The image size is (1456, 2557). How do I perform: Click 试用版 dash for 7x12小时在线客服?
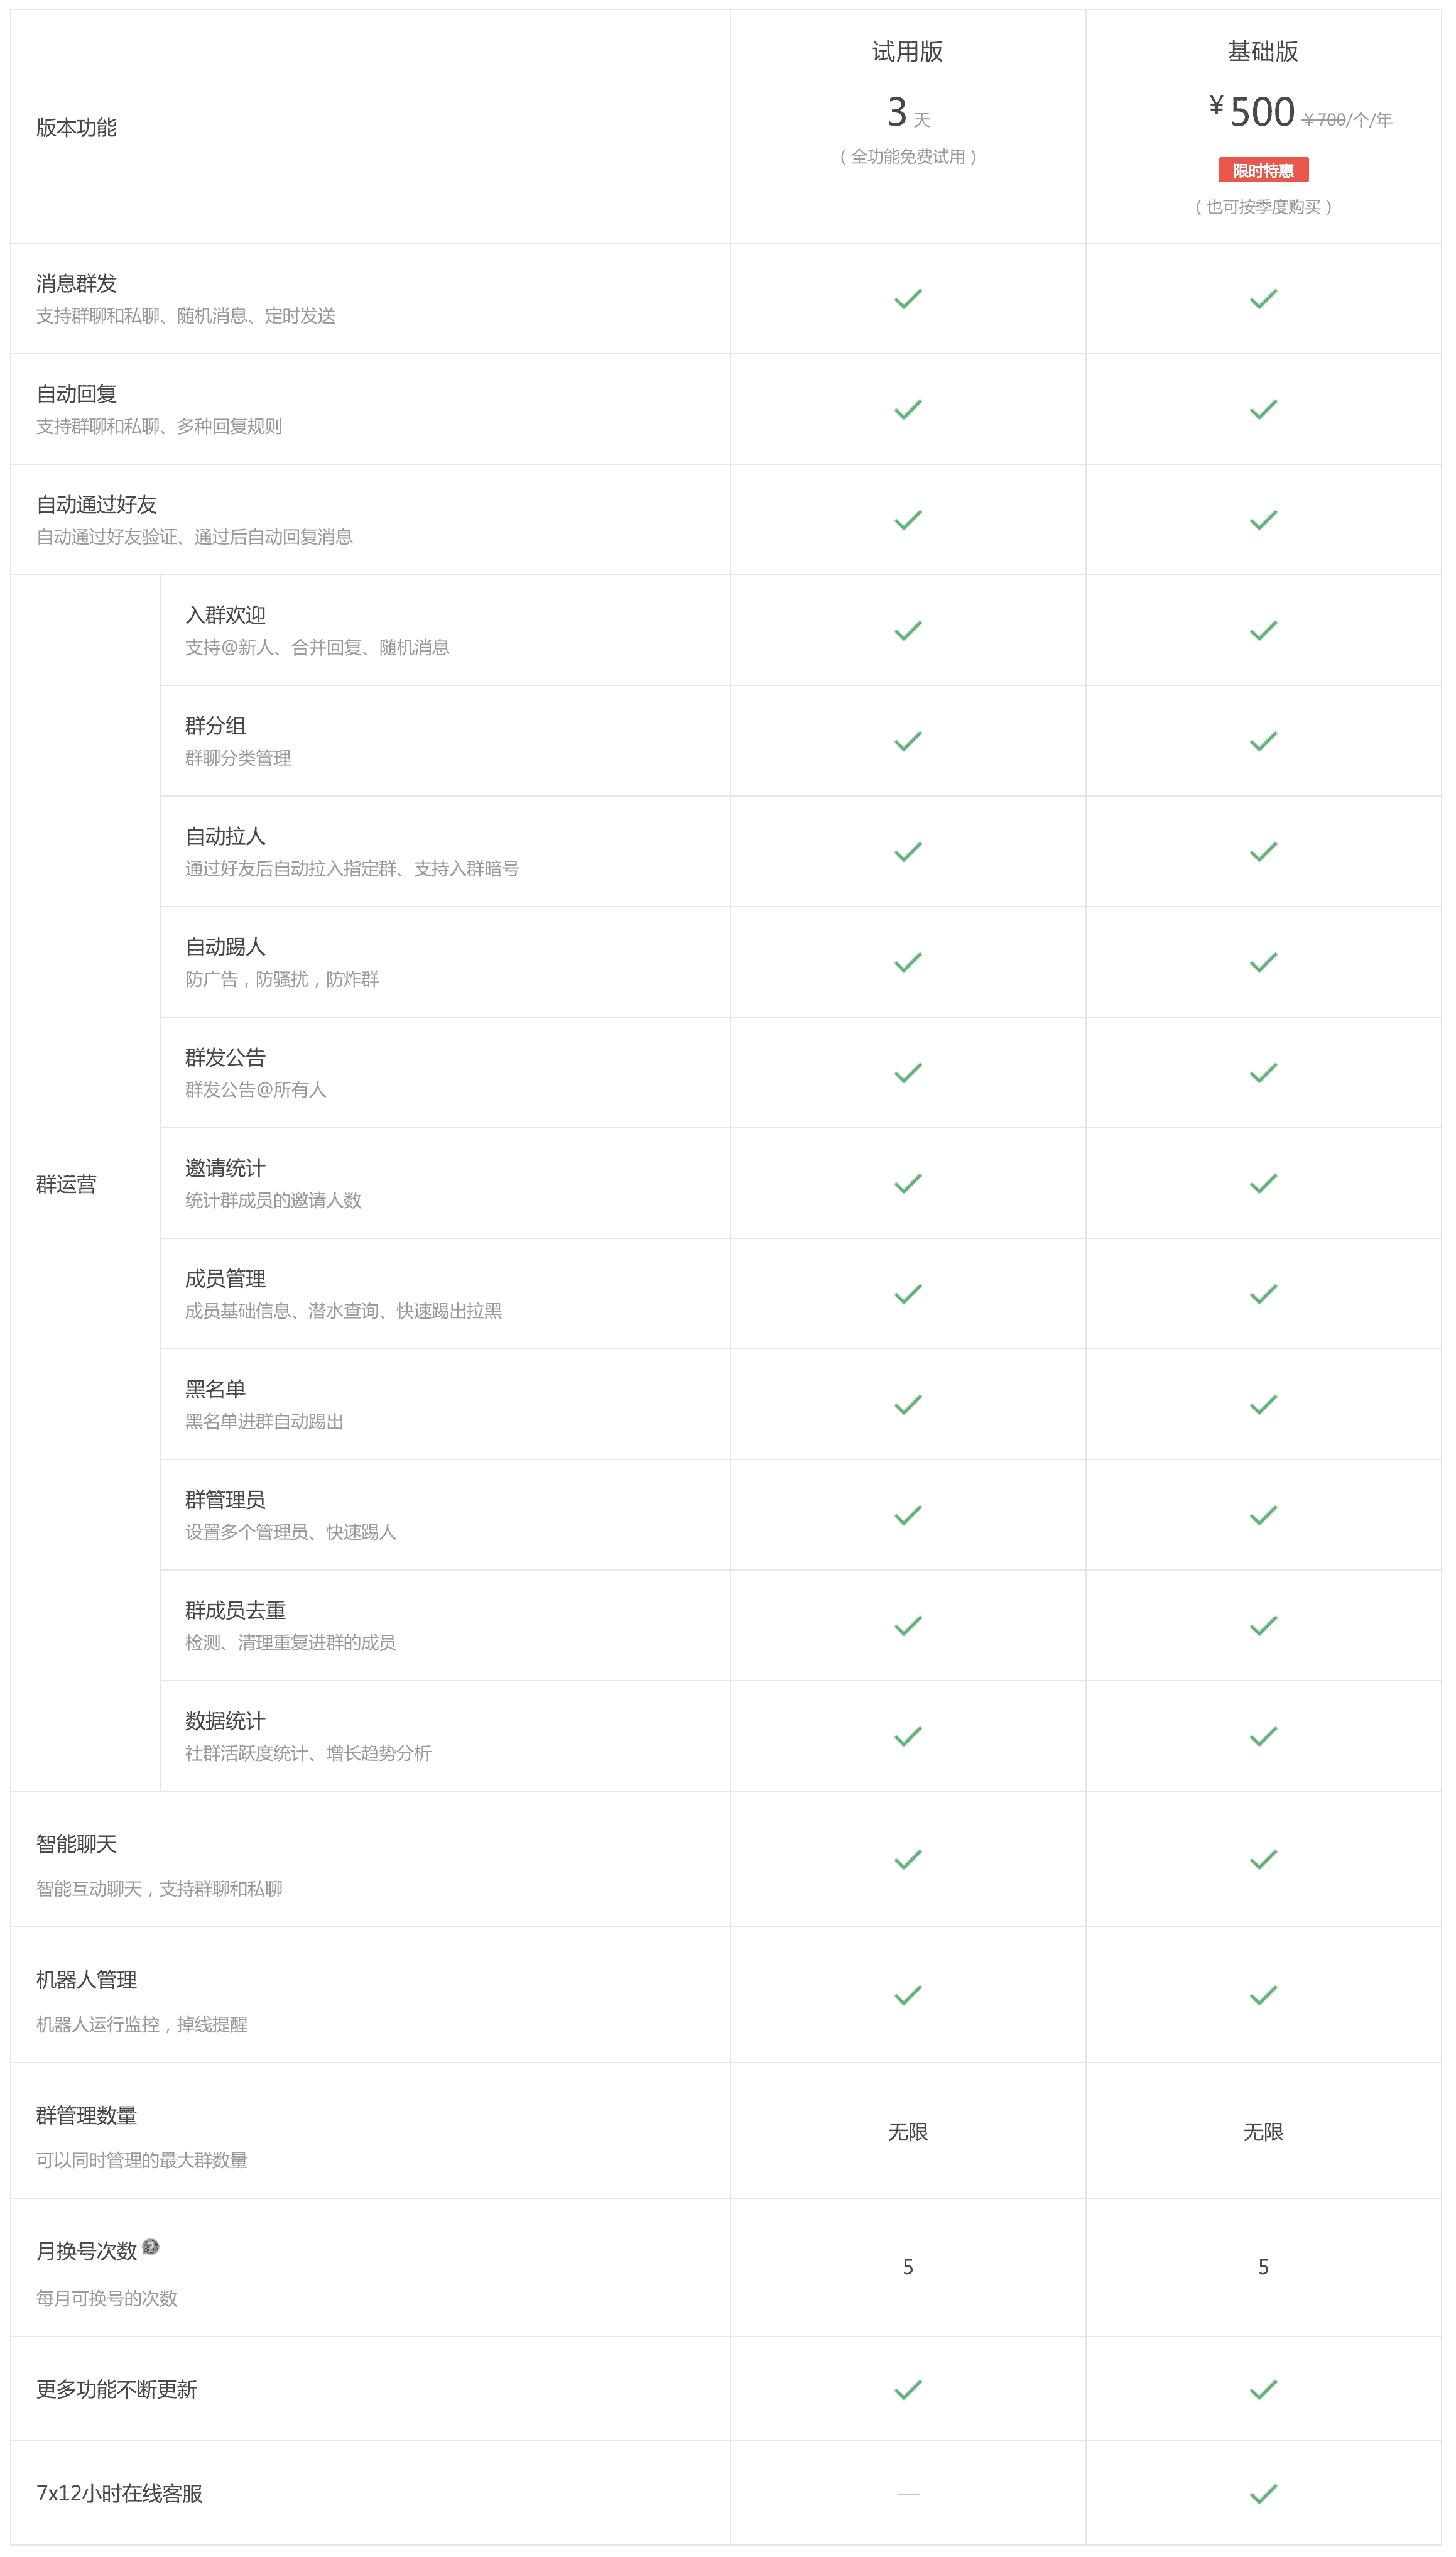[x=907, y=2494]
